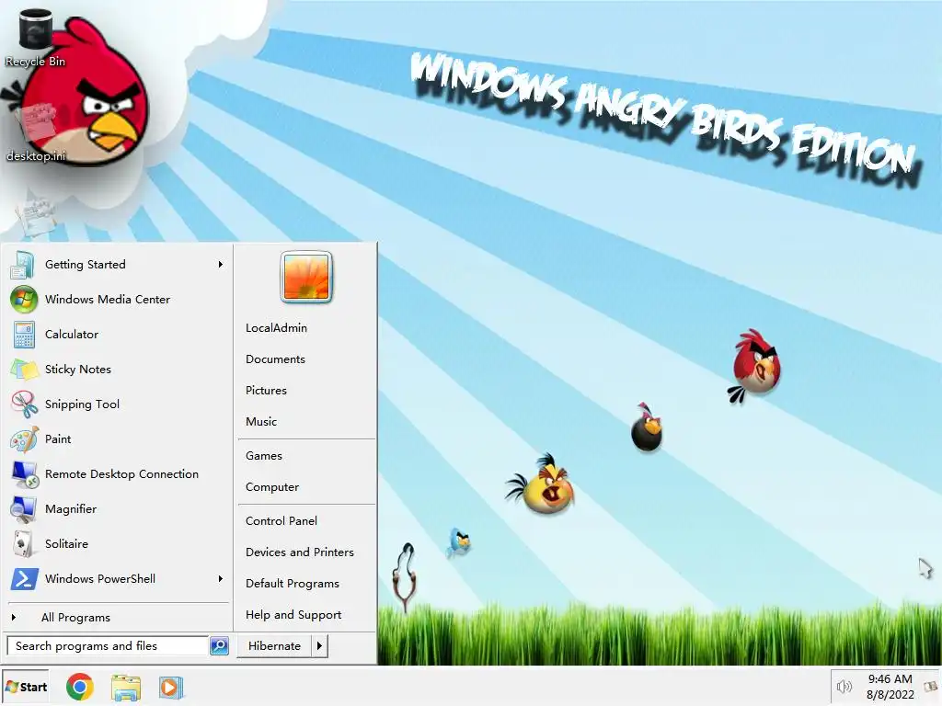Open Windows Explorer from the taskbar
Image resolution: width=942 pixels, height=706 pixels.
coord(125,688)
